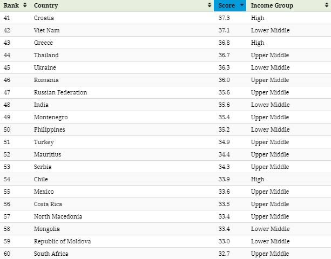Viewport: 331px width, 259px height.
Task: Select the Montenegro country cell
Action: pyautogui.click(x=51, y=117)
